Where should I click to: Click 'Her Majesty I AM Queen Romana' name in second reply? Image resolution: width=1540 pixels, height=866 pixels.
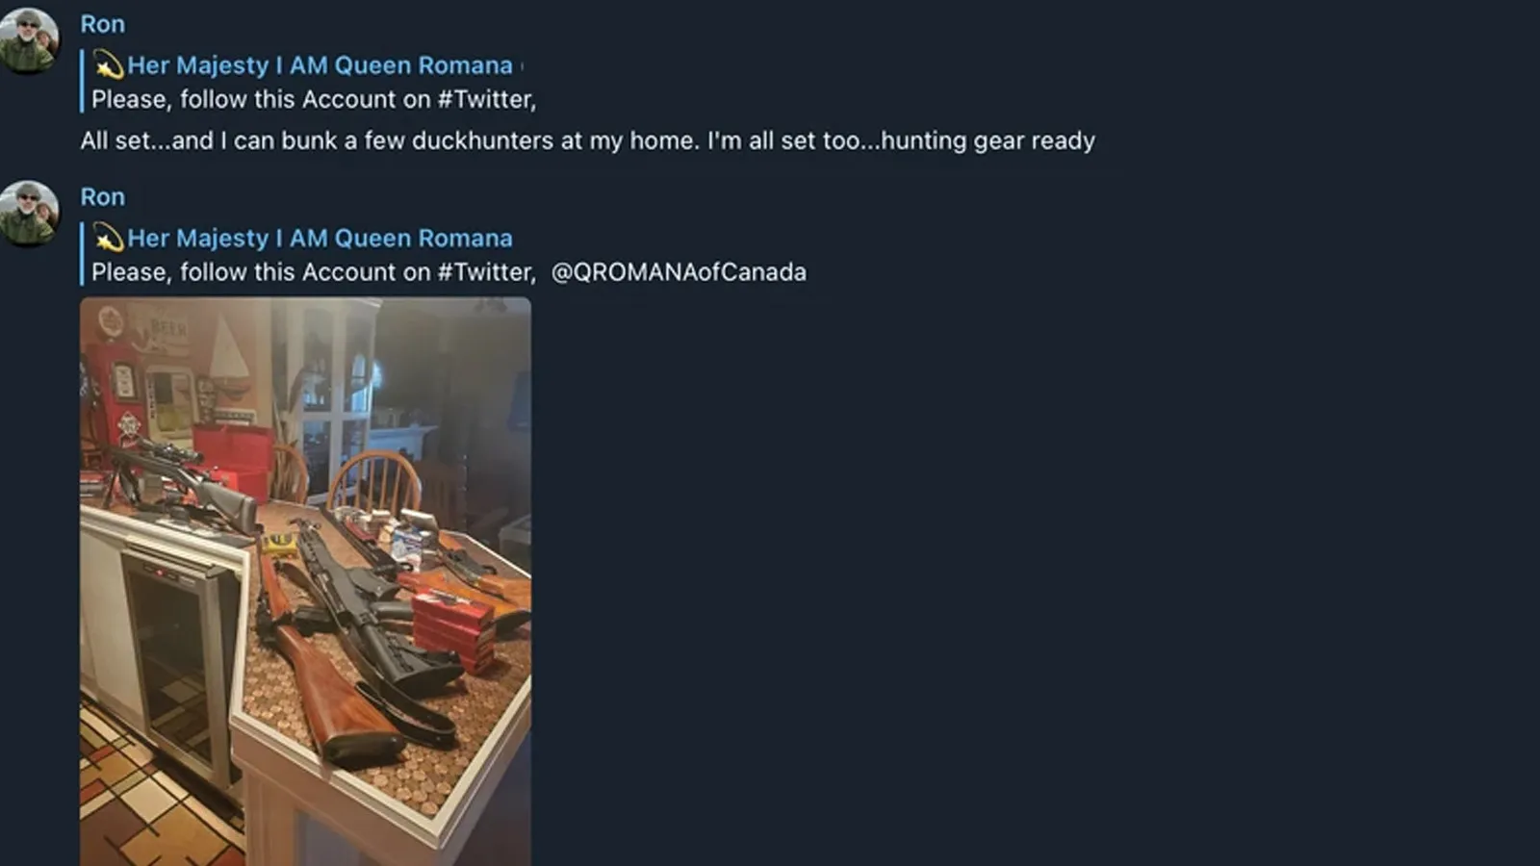pos(320,239)
